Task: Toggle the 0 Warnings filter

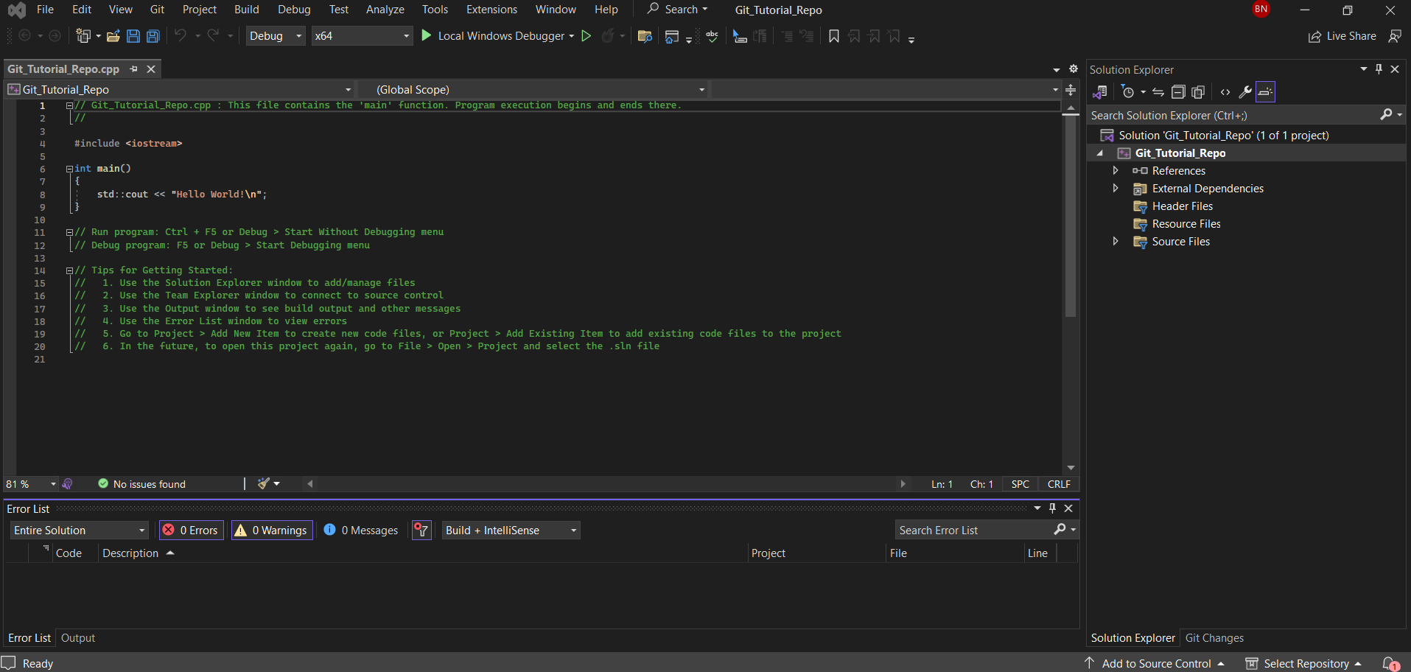Action: (272, 531)
